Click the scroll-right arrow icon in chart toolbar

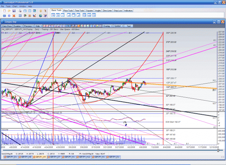pyautogui.click(x=70, y=26)
